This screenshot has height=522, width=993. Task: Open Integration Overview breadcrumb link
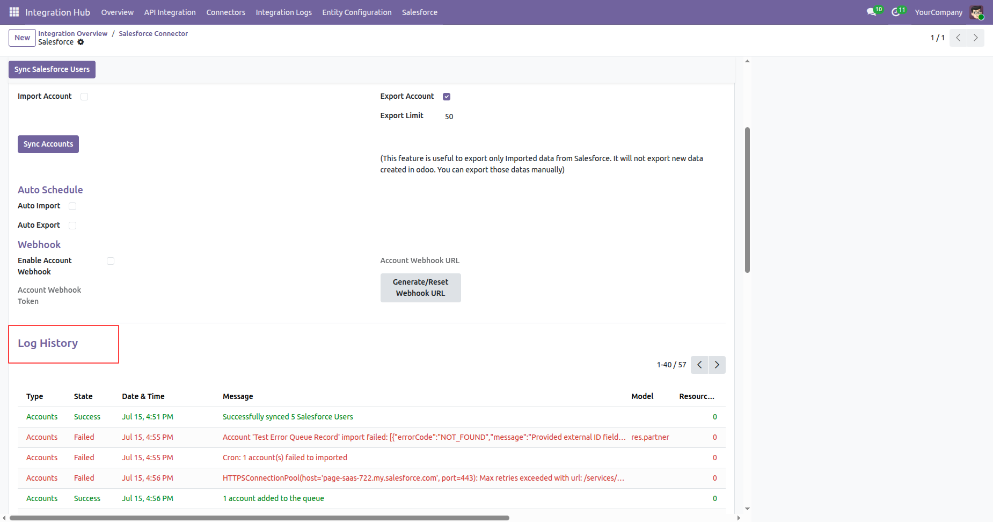coord(72,33)
